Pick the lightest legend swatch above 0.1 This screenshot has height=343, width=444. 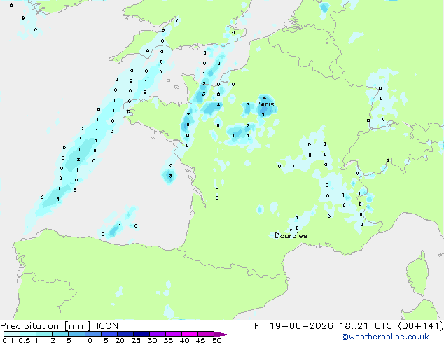click(x=12, y=334)
